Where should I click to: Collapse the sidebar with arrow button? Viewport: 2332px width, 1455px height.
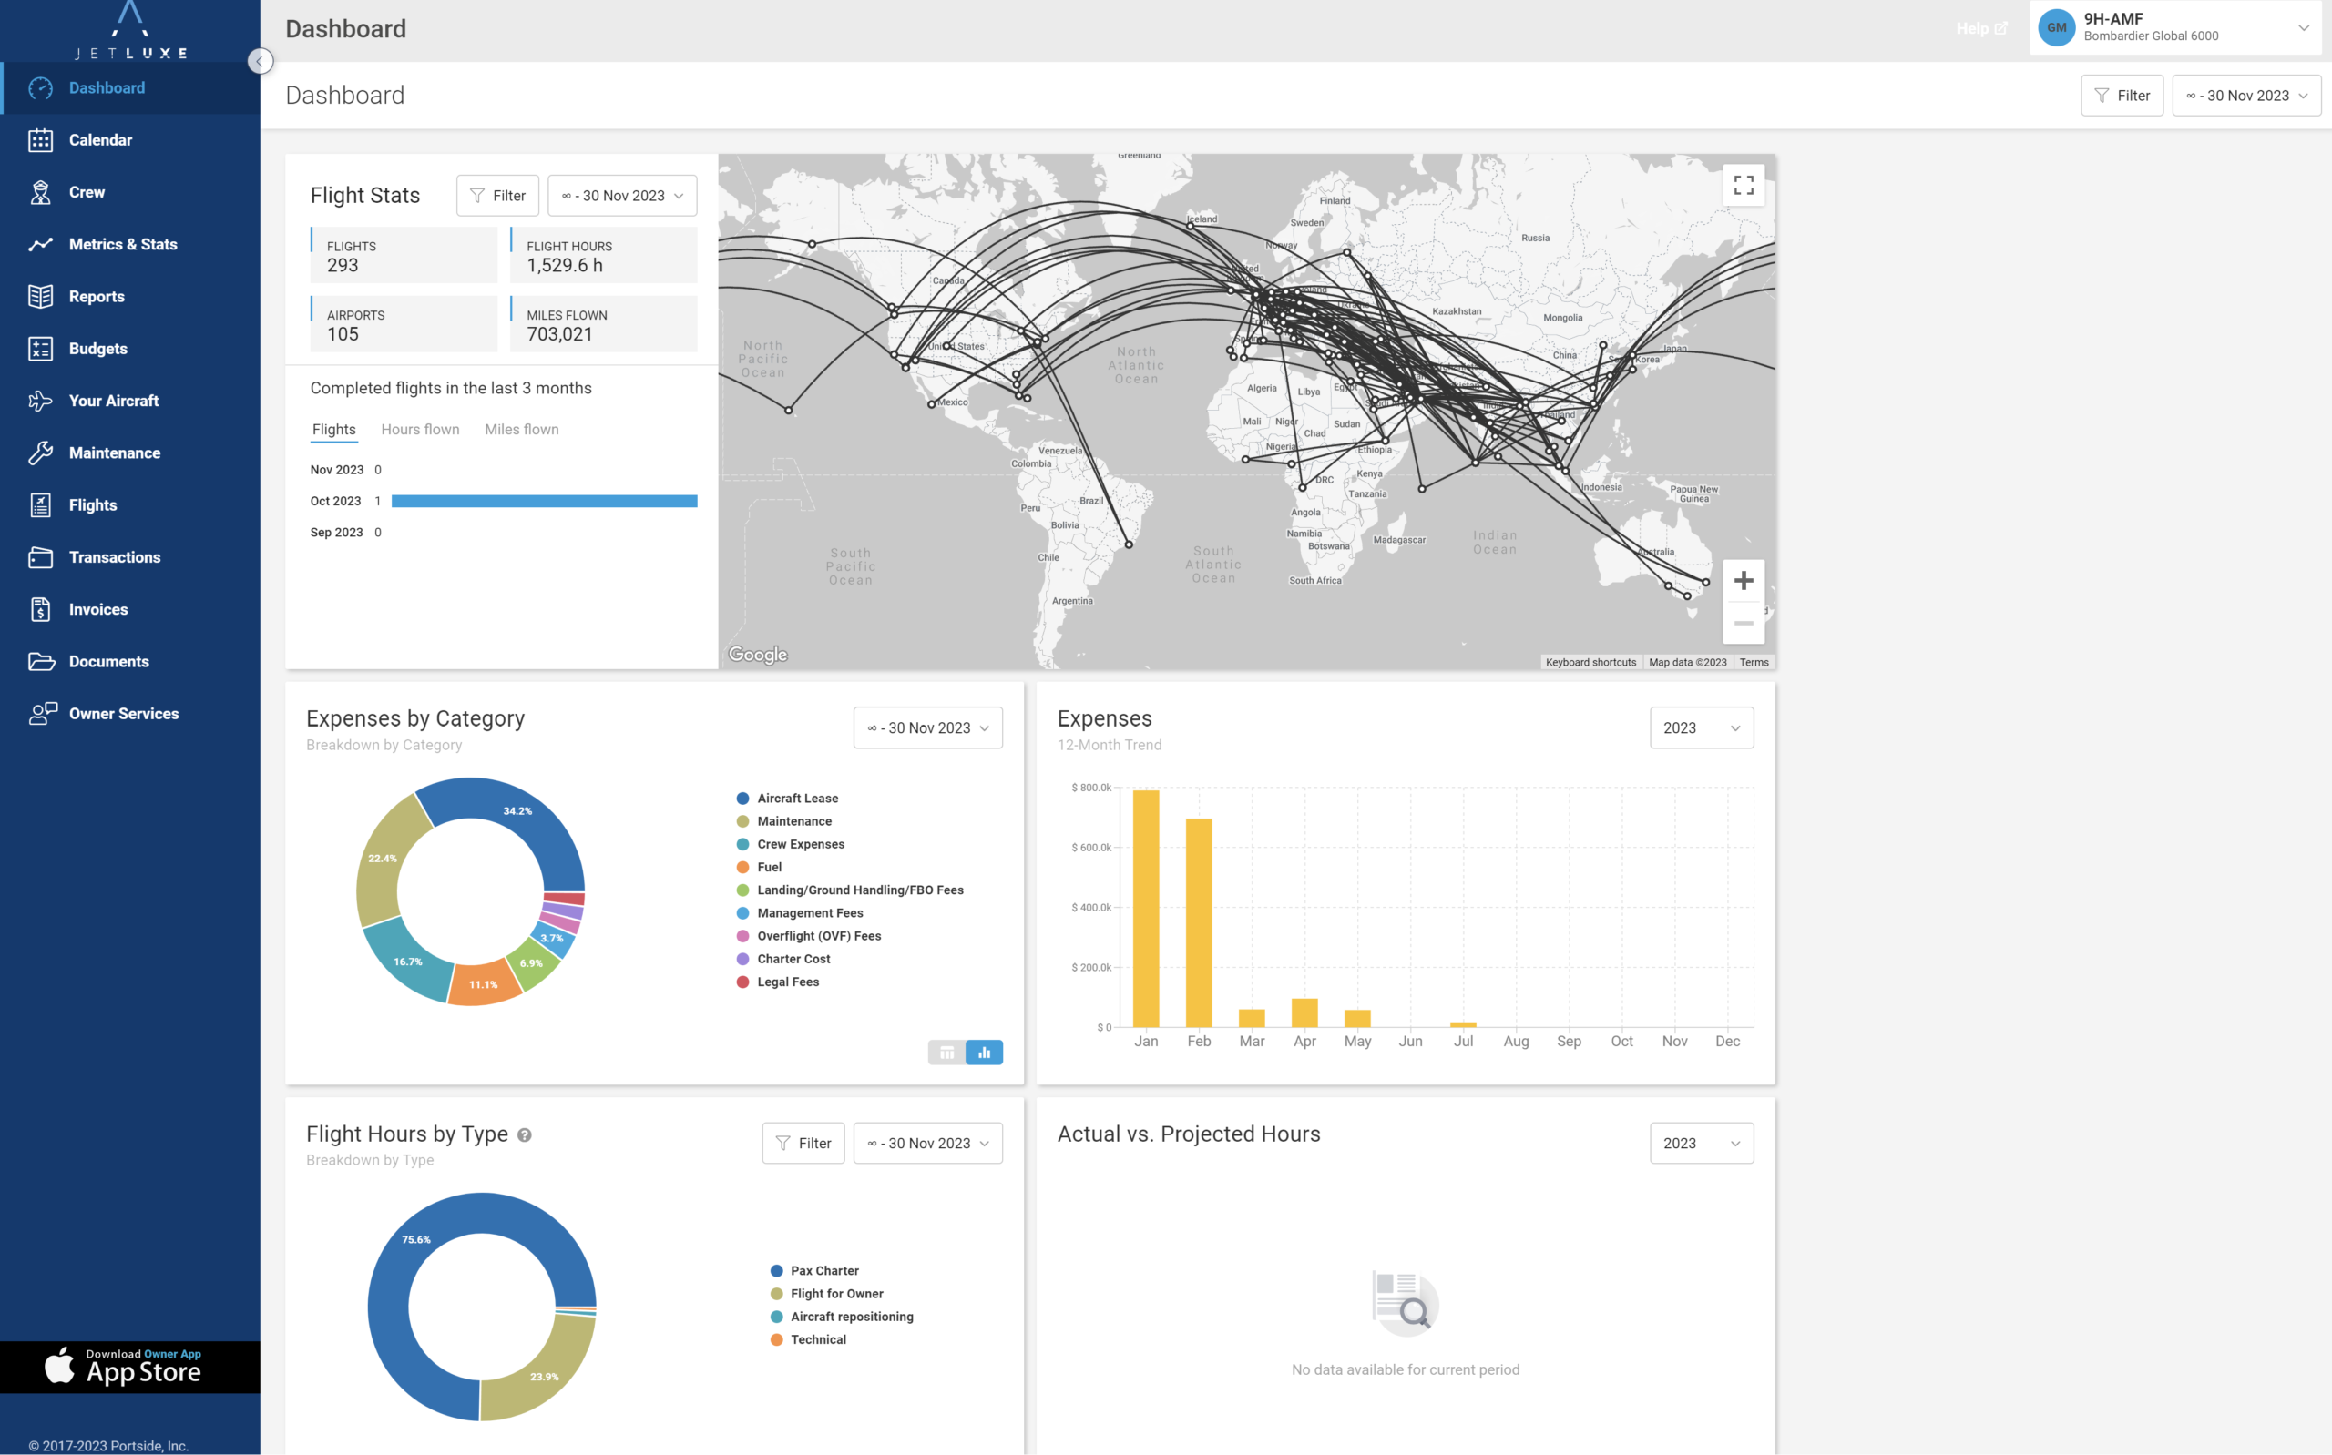click(259, 62)
